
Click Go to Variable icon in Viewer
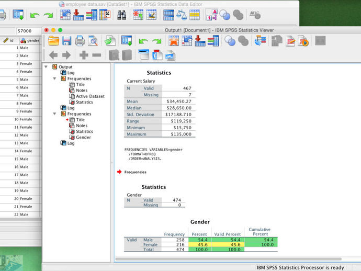tap(200, 41)
